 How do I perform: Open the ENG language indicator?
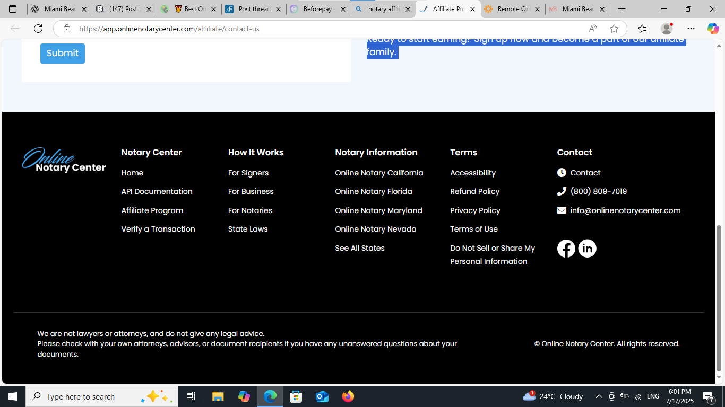tap(653, 396)
